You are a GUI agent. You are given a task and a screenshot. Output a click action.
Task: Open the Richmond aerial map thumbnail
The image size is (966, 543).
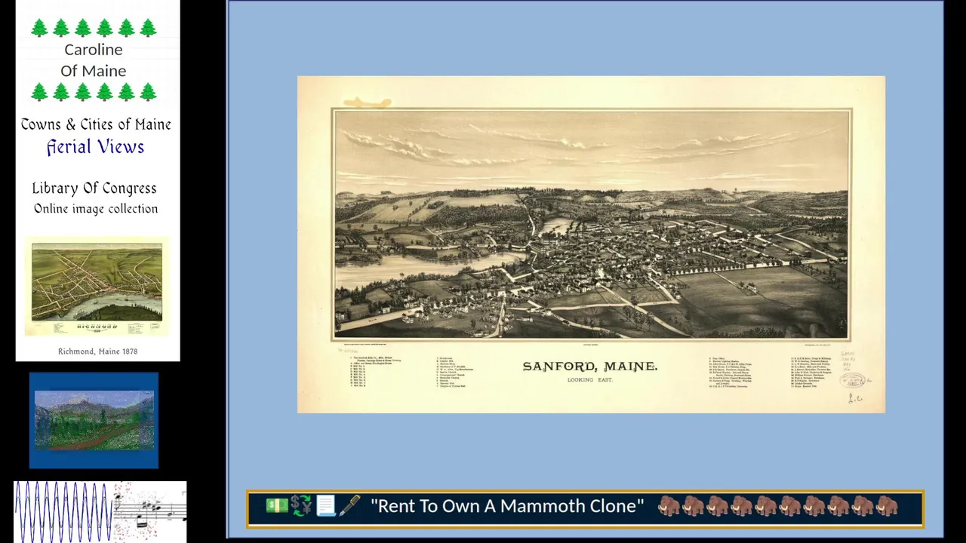pos(97,287)
